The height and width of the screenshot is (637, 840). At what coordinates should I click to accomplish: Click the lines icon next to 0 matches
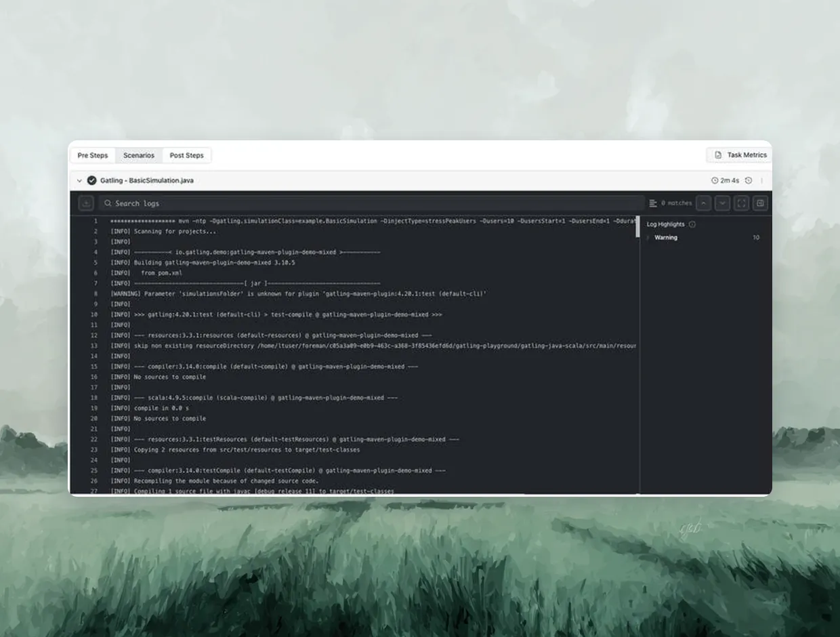pos(653,203)
